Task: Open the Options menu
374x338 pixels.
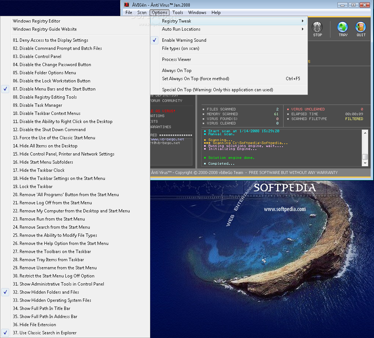Action: coord(159,13)
